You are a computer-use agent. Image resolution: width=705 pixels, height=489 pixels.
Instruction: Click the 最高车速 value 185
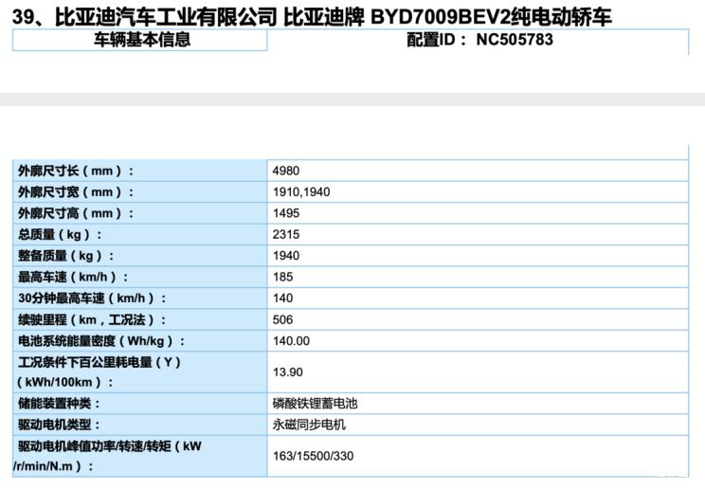tap(282, 277)
